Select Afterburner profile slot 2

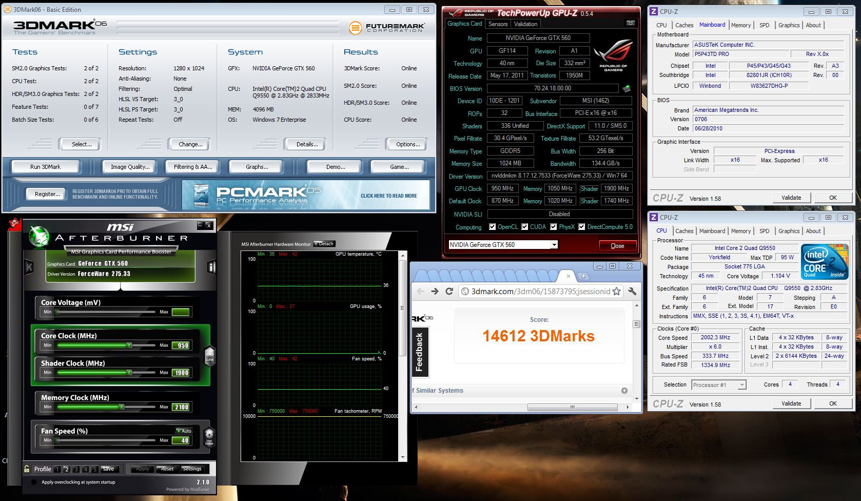(x=66, y=469)
